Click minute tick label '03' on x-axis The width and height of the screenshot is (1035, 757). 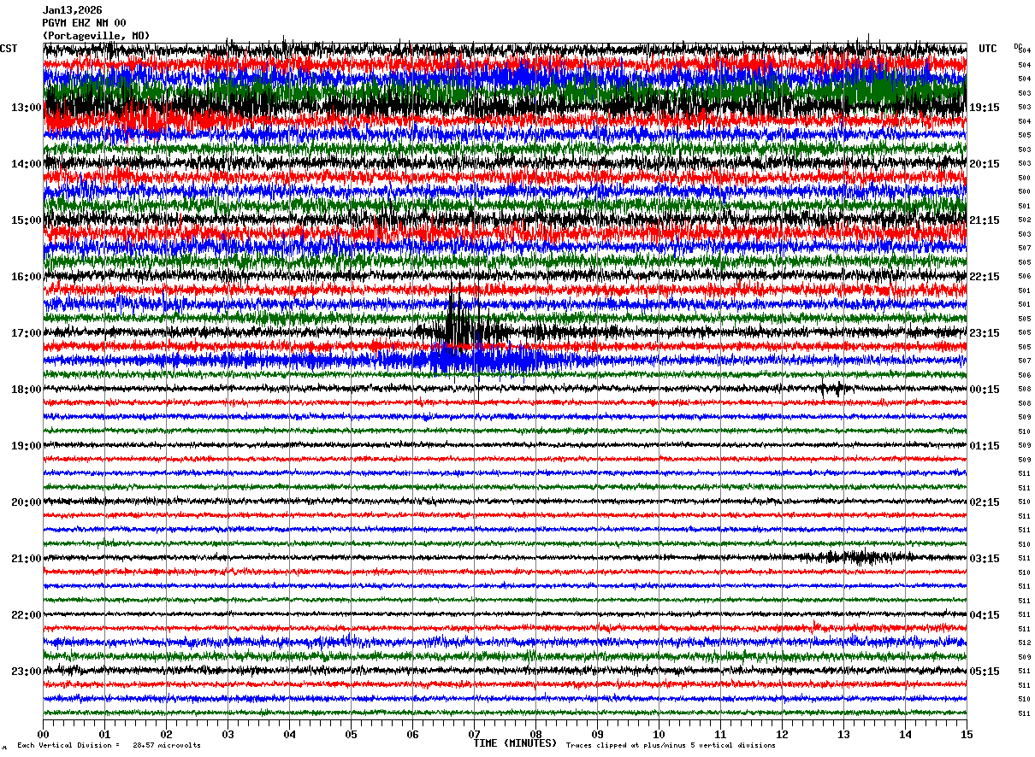[228, 734]
